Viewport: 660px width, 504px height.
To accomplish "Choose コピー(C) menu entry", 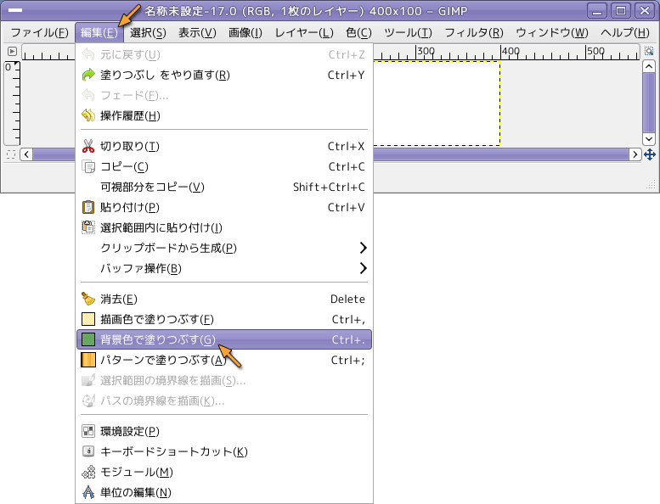I will click(224, 166).
